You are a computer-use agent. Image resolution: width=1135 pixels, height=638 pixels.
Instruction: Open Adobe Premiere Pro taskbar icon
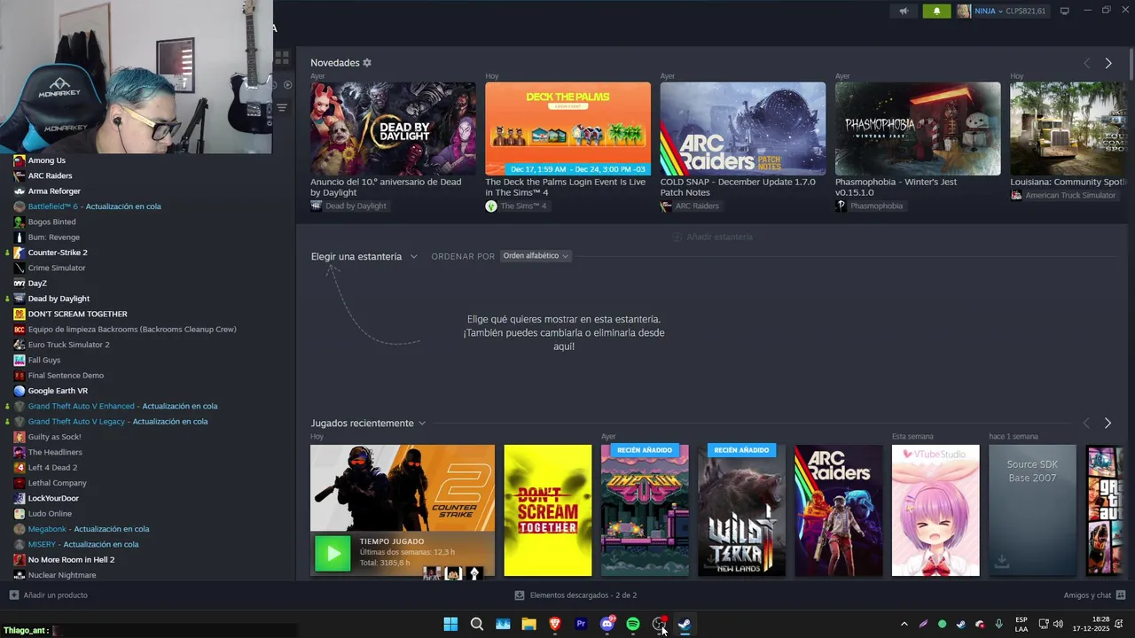[581, 624]
